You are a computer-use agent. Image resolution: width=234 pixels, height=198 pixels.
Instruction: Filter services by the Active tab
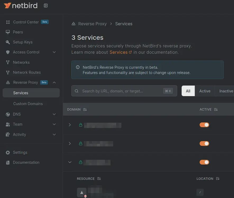(205, 91)
